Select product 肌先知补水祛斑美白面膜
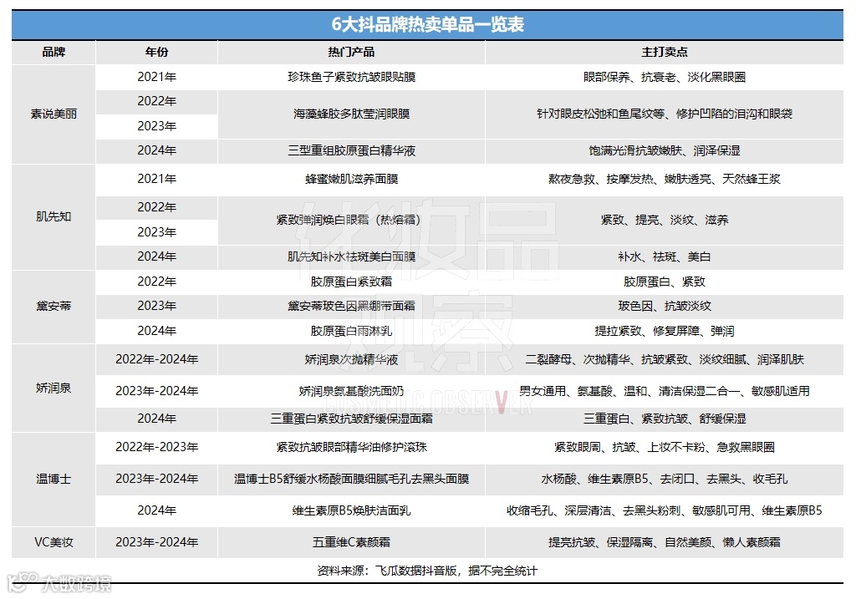Image resolution: width=856 pixels, height=599 pixels. click(352, 256)
